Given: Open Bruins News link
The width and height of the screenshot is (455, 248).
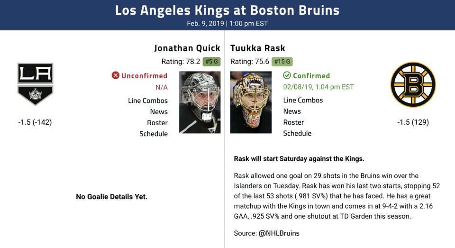Looking at the screenshot, I should 292,111.
